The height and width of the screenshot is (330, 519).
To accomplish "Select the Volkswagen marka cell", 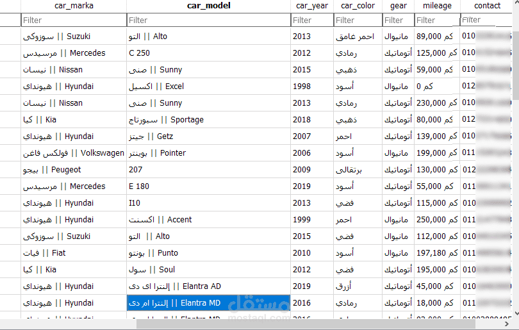I will point(74,153).
